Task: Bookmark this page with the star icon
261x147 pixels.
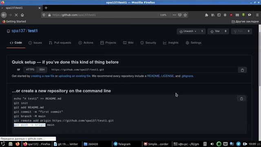Action: 185,15
